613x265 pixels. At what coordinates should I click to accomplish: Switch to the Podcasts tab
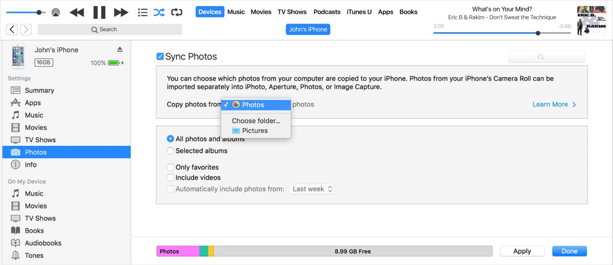click(327, 12)
